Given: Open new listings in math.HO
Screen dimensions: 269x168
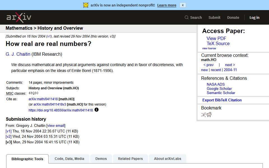Looking at the screenshot, I should point(204,70).
